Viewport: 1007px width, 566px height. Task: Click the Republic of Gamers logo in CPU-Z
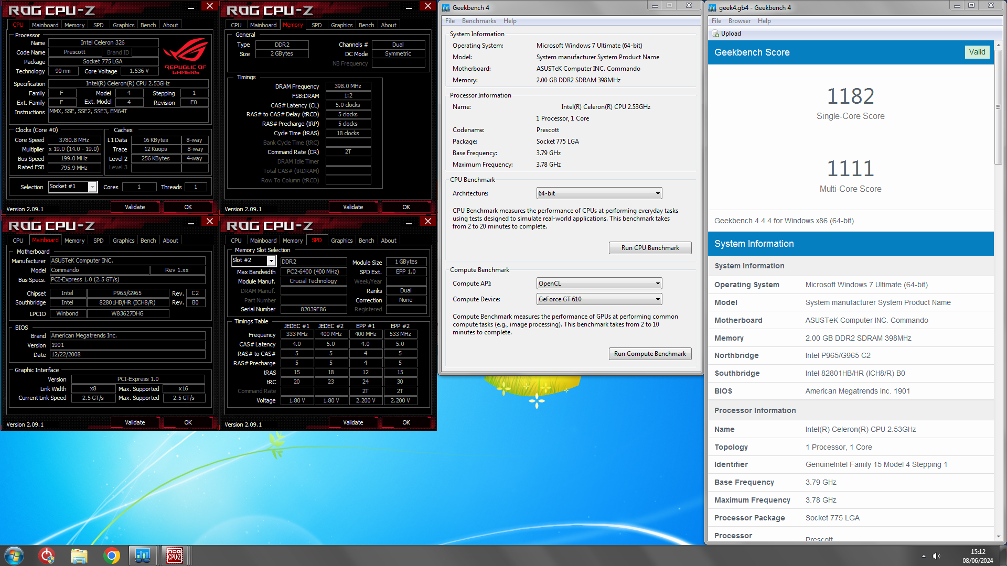[x=186, y=56]
